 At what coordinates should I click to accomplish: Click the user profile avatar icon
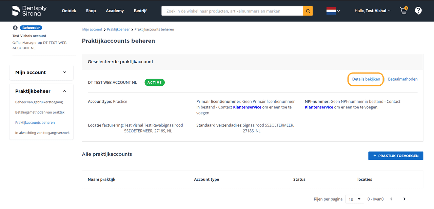pyautogui.click(x=15, y=28)
